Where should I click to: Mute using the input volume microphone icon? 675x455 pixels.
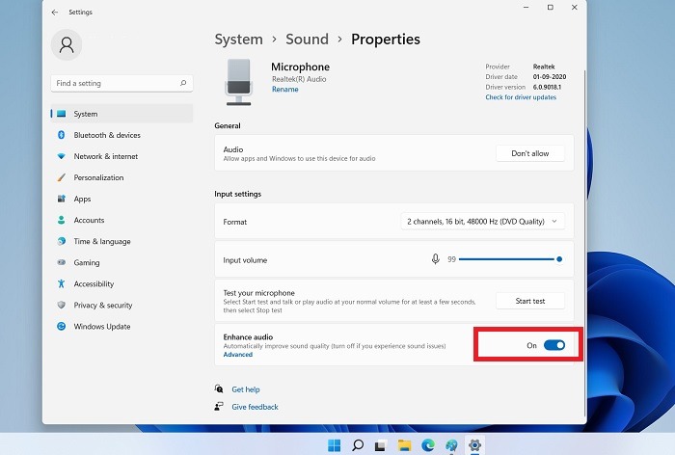pos(435,259)
